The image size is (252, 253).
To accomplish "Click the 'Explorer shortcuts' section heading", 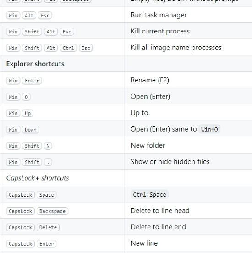I will [x=35, y=64].
